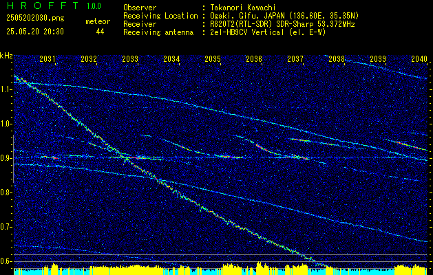The height and width of the screenshot is (275, 433).
Task: Select the 2505202030.png file name
Action: [x=35, y=19]
